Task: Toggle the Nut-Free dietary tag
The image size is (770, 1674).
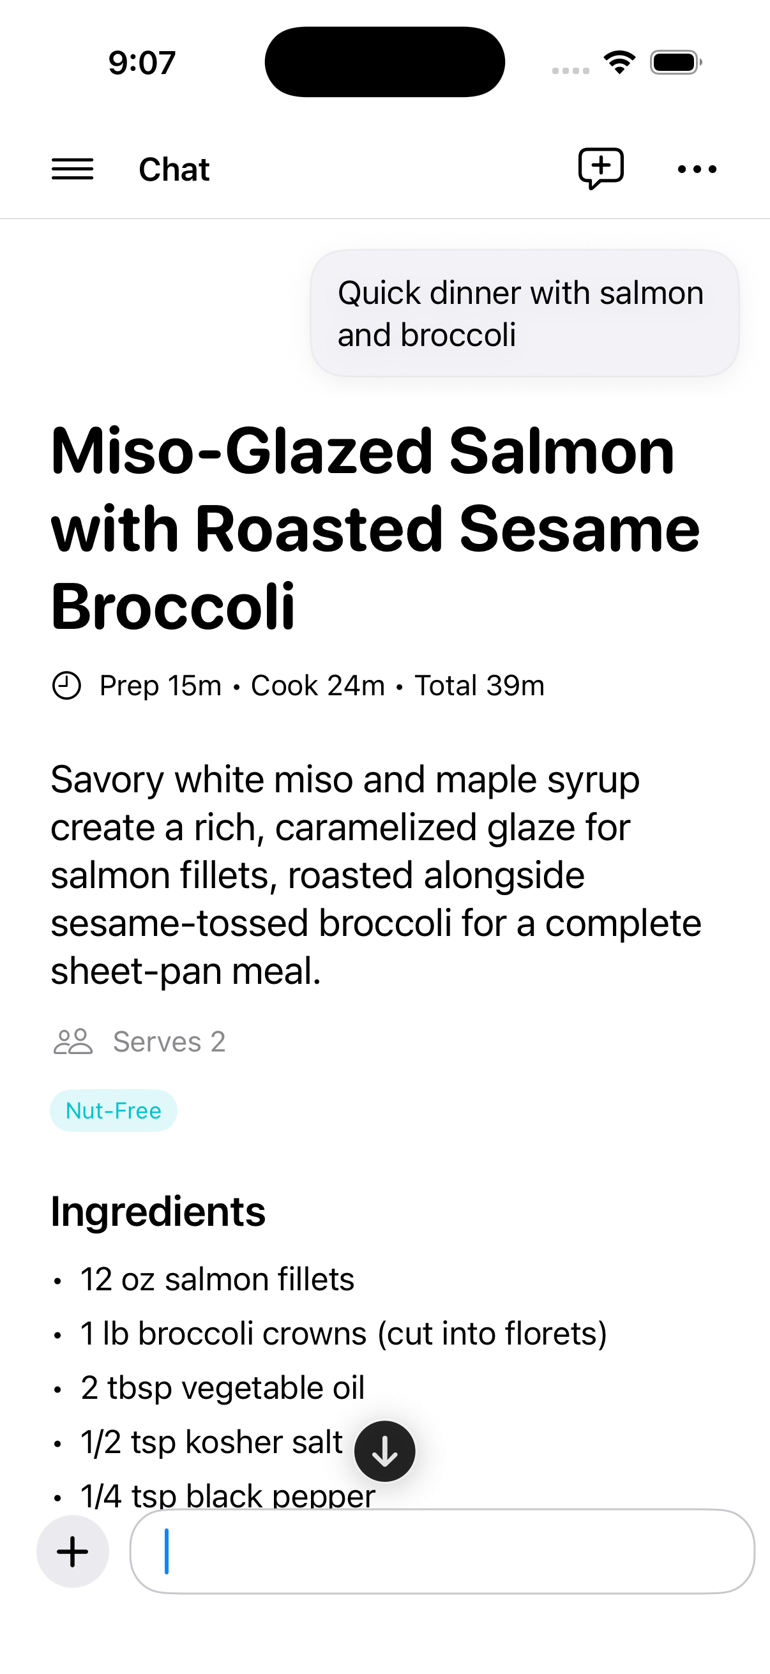Action: (112, 1111)
